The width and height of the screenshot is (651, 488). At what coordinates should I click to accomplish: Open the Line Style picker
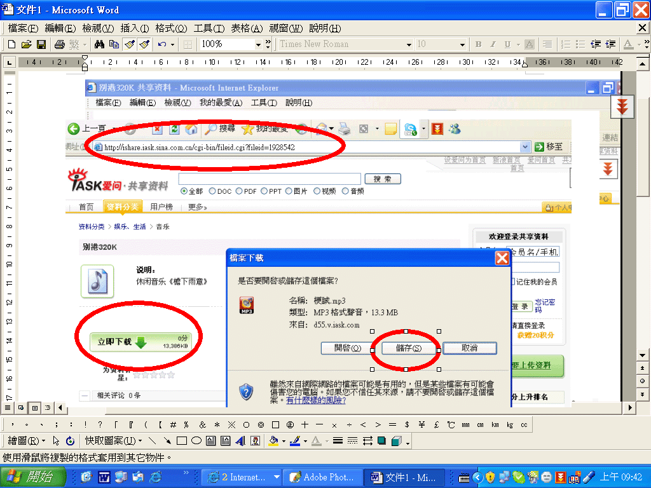pyautogui.click(x=338, y=441)
